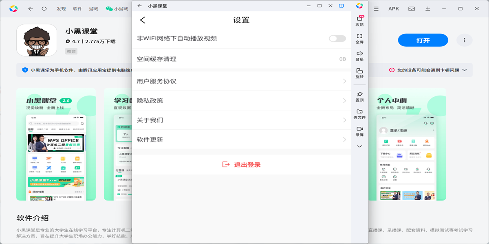The width and height of the screenshot is (489, 244).
Task: Click 非WIFI网络下自动播放视频 label
Action: tap(177, 39)
